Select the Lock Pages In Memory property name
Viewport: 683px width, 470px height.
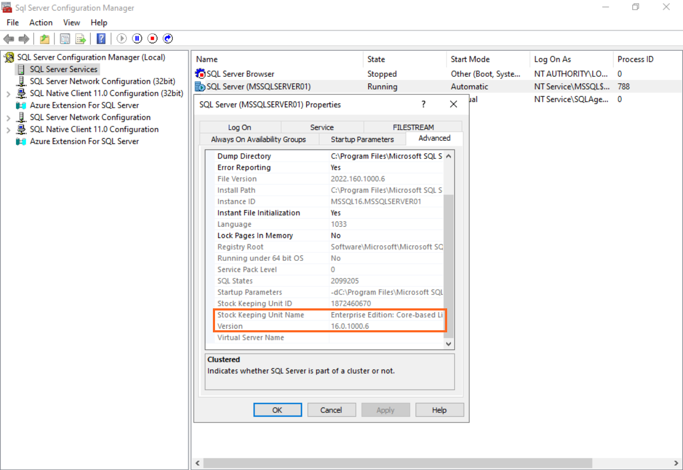255,235
